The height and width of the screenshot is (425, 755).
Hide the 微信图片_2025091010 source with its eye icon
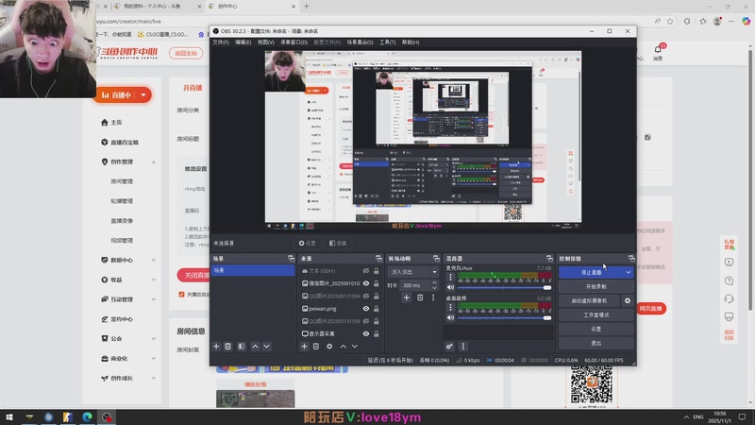pyautogui.click(x=366, y=284)
